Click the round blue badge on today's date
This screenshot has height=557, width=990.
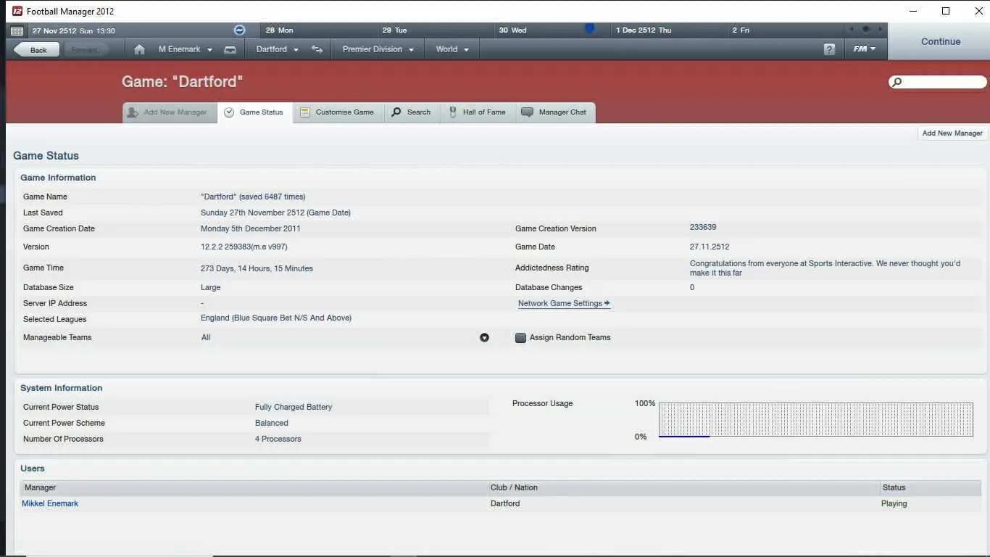(x=239, y=30)
